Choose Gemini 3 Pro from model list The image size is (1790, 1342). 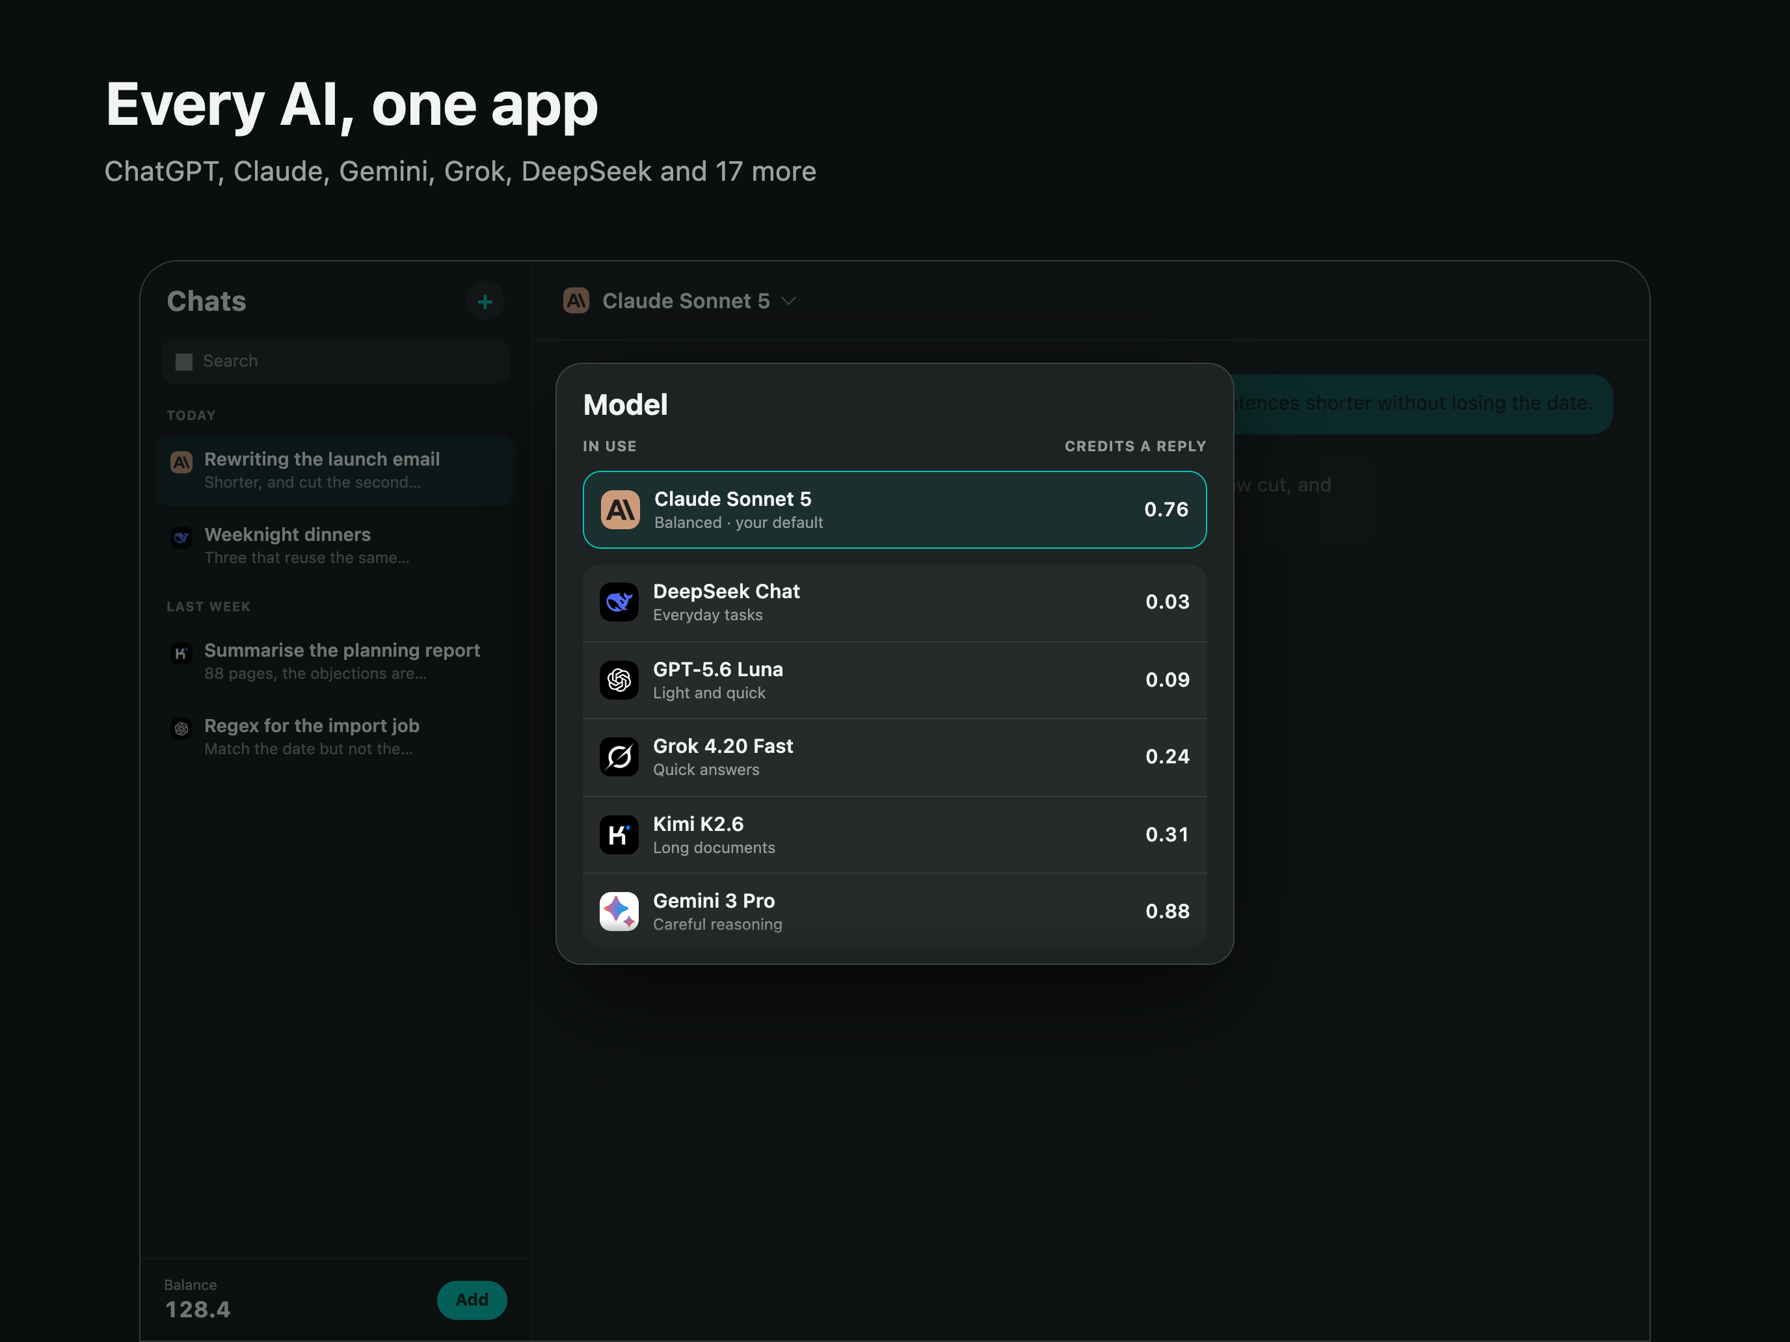[x=895, y=911]
